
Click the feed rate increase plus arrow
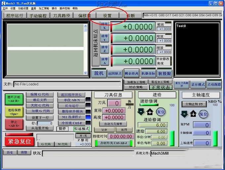tap(150, 112)
